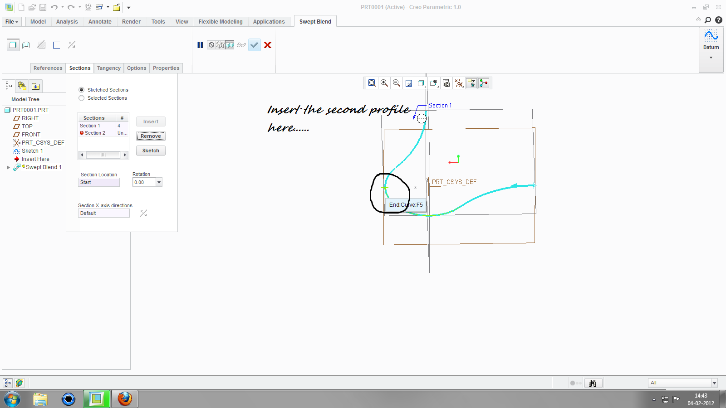The width and height of the screenshot is (726, 408).
Task: Expand the Swept Blend 1 tree node
Action: click(8, 167)
